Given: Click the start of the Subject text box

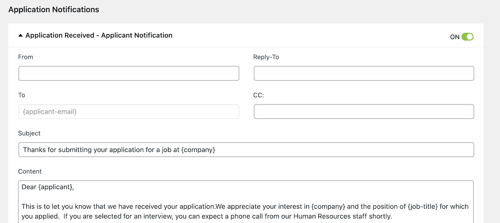Looking at the screenshot, I should 246,150.
